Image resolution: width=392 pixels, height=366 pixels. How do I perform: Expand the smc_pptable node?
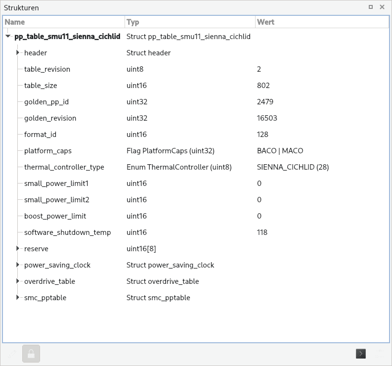pos(17,297)
